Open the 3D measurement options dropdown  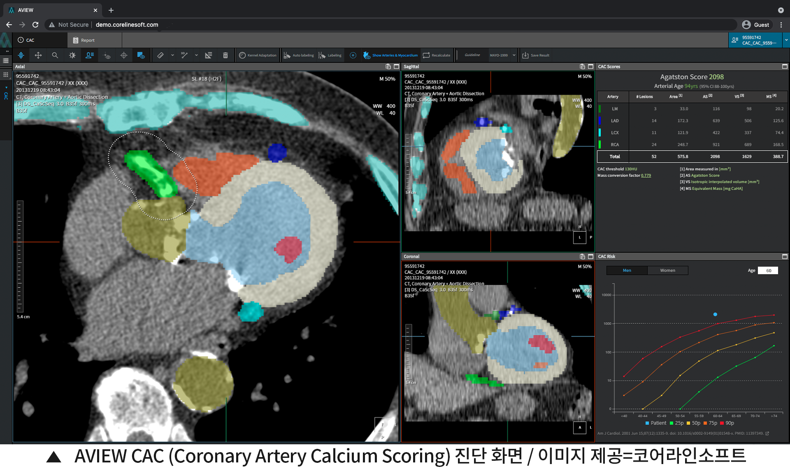click(x=196, y=55)
